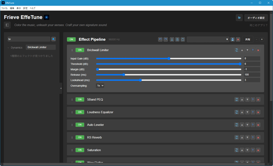The height and width of the screenshot is (166, 273).
Task: Open the ファイル menu
Action: click(x=5, y=8)
